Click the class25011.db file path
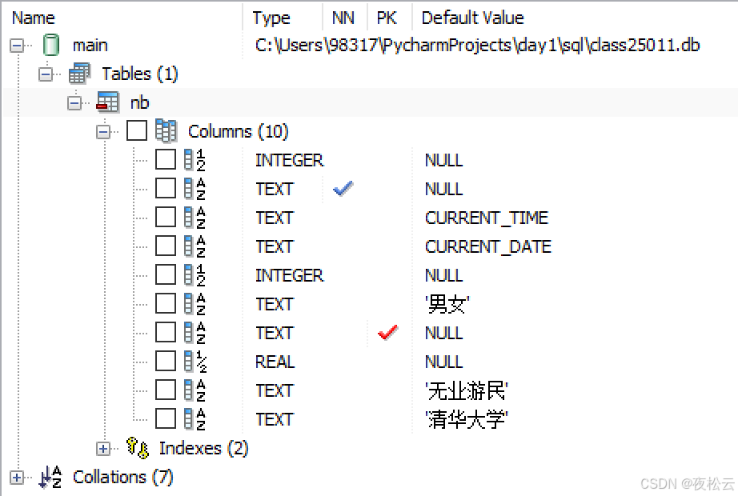This screenshot has height=496, width=738. point(477,45)
